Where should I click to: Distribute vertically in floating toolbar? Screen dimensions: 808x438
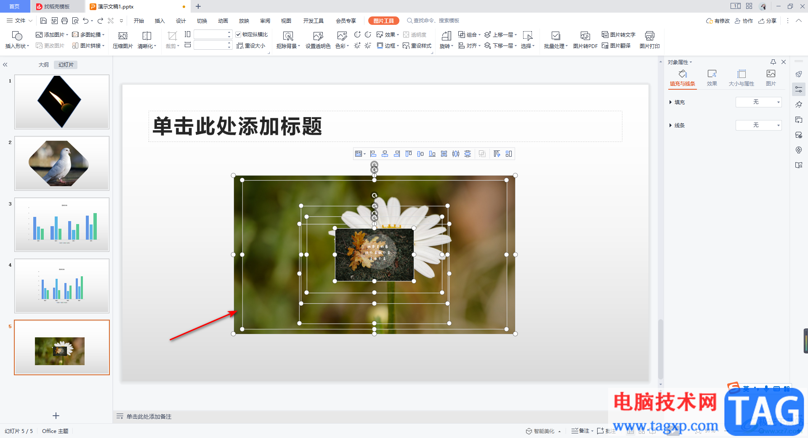[468, 154]
